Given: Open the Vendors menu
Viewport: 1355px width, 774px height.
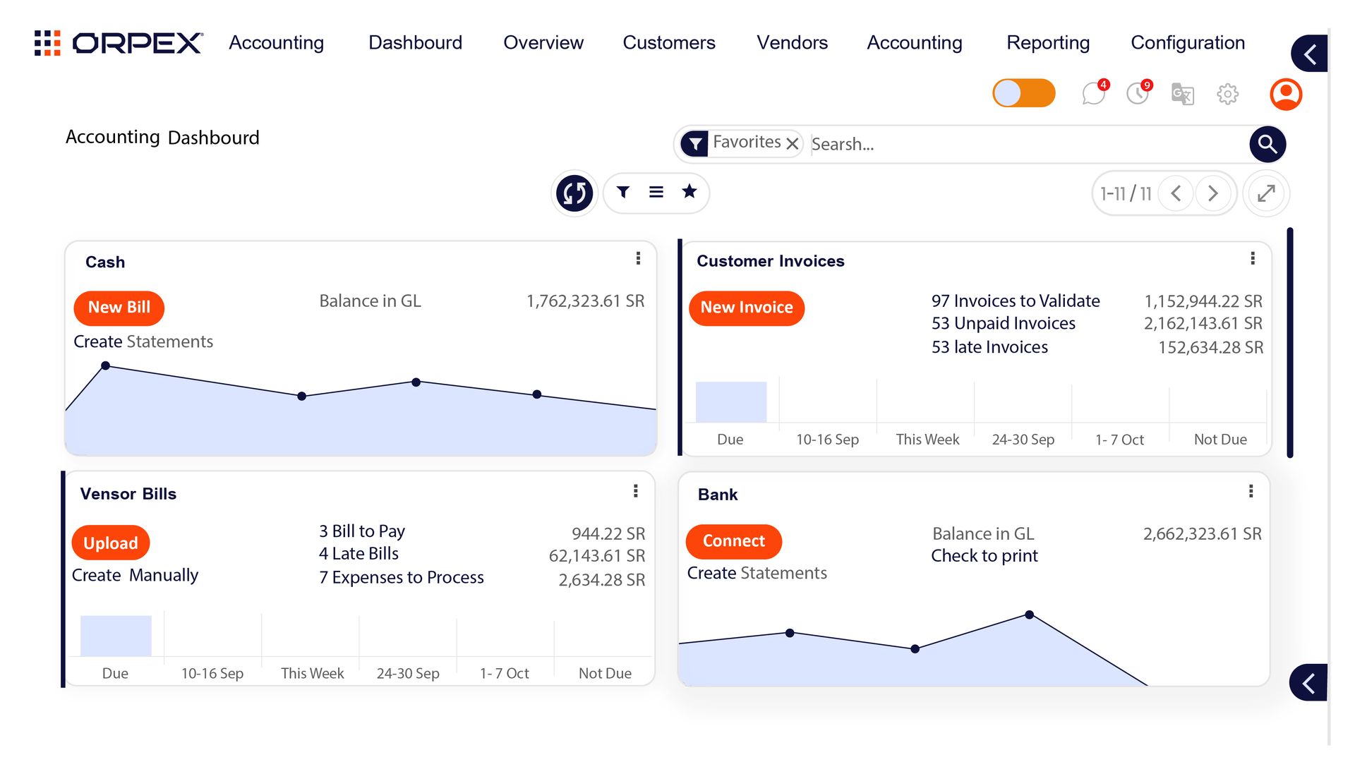Looking at the screenshot, I should pos(792,42).
